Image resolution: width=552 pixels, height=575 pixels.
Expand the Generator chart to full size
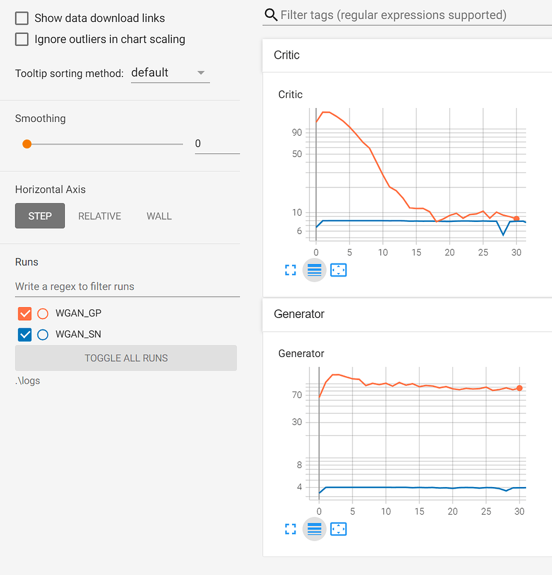point(290,529)
